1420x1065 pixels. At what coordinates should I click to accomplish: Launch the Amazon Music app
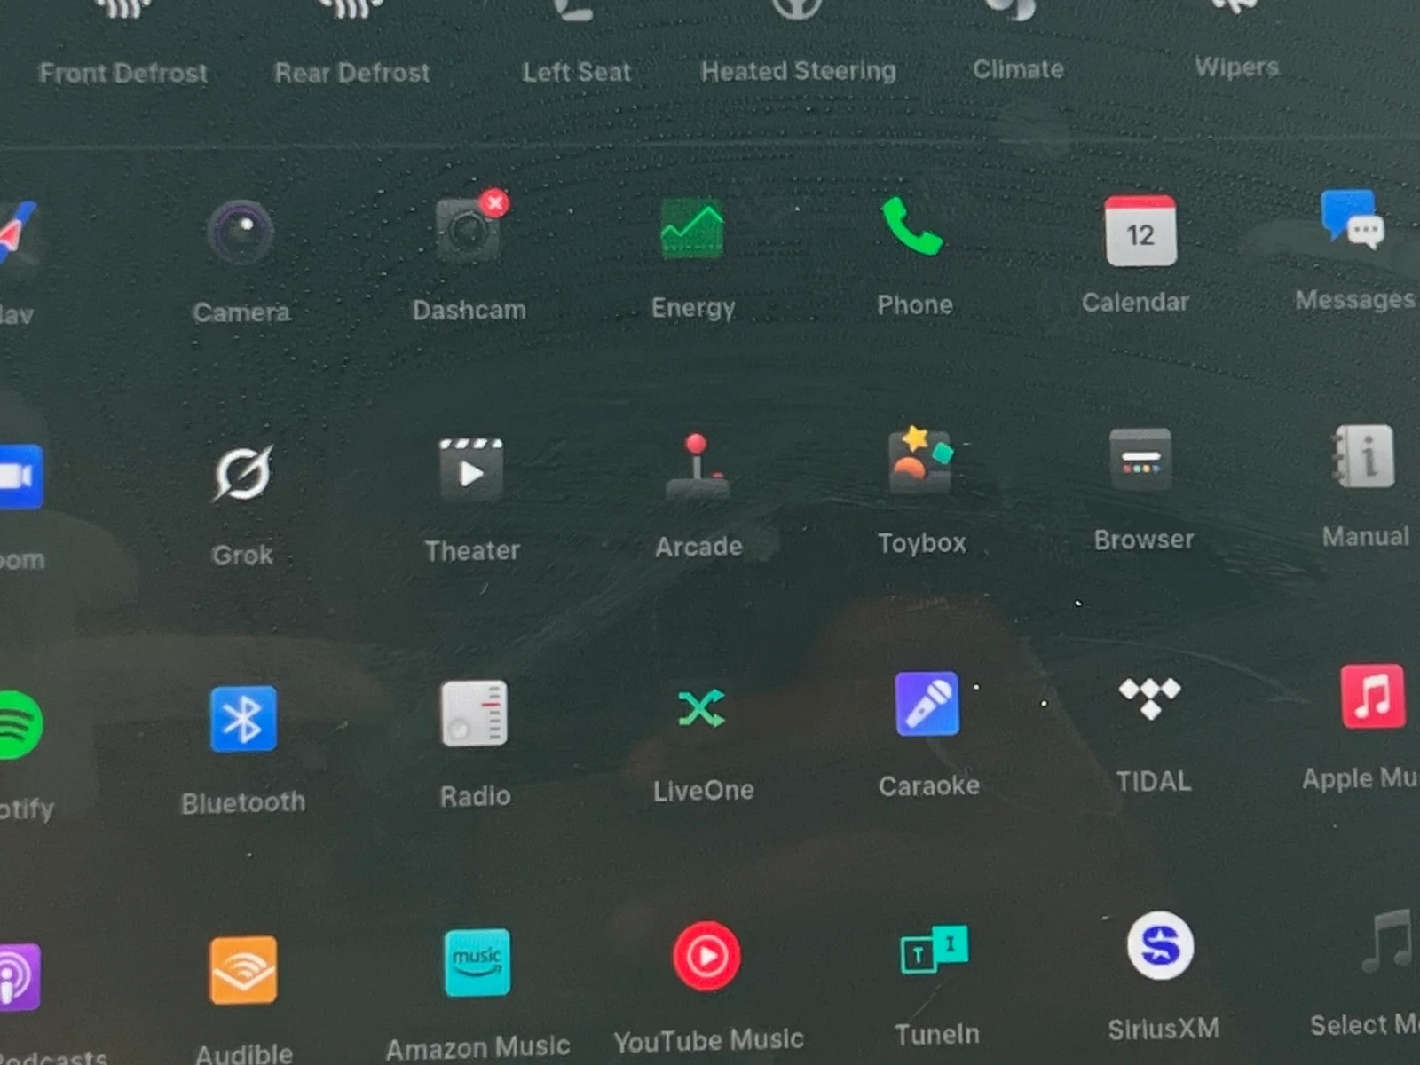point(477,963)
